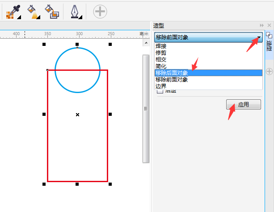The height and width of the screenshot is (212, 274).
Task: Open the shaping mode dropdown arrow
Action: click(258, 37)
